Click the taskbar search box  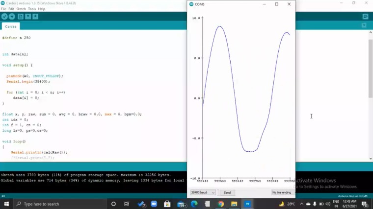click(x=59, y=204)
